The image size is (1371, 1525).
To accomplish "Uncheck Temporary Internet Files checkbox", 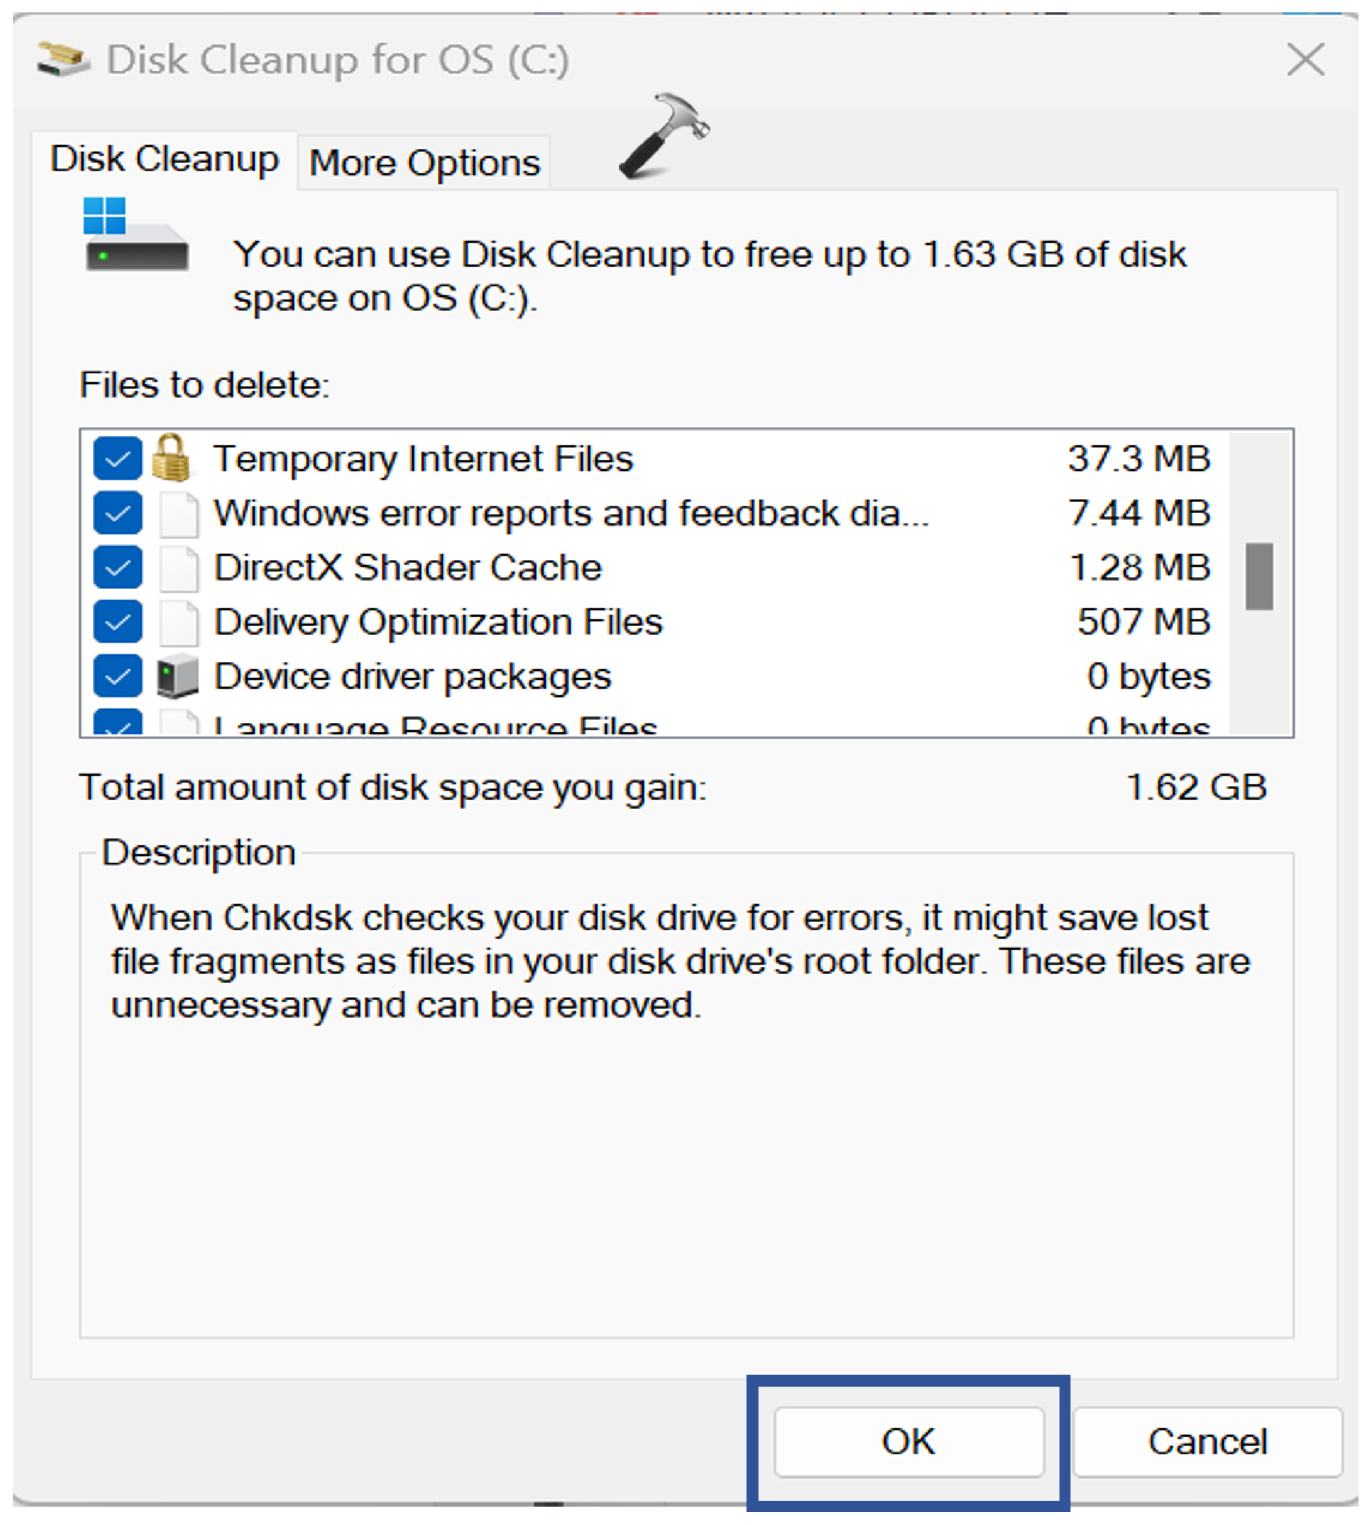I will [118, 459].
